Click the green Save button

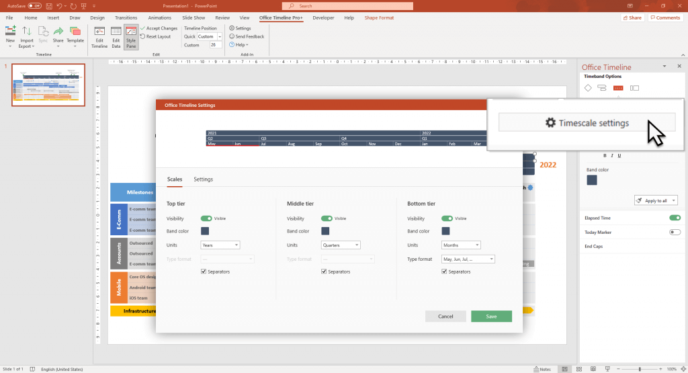click(491, 316)
